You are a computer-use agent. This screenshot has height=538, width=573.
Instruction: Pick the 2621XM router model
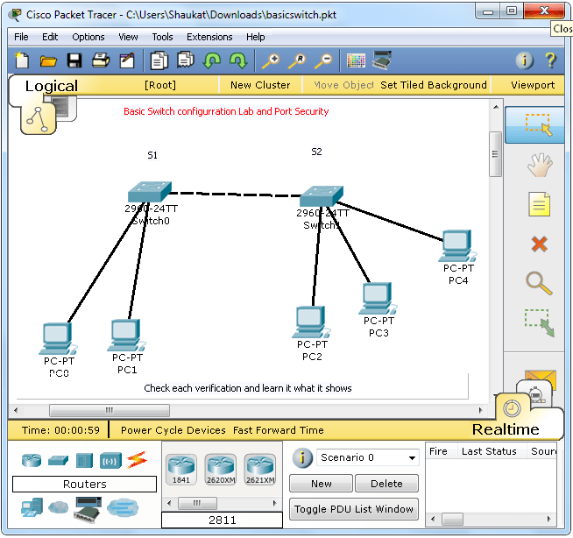click(260, 470)
